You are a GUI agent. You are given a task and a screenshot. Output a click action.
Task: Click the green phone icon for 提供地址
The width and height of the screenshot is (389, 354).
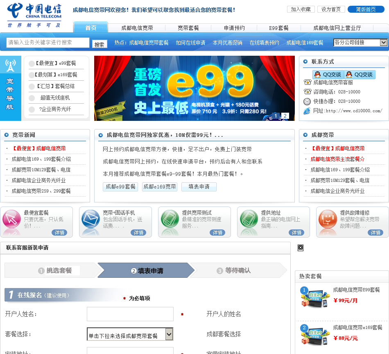coord(249,219)
